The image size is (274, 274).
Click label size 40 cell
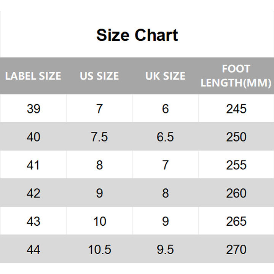[x=33, y=137]
